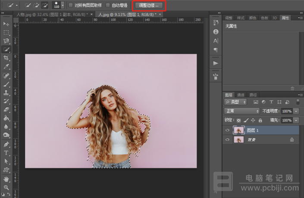Select the Eyedropper tool
This screenshot has width=304, height=198.
pyautogui.click(x=6, y=66)
